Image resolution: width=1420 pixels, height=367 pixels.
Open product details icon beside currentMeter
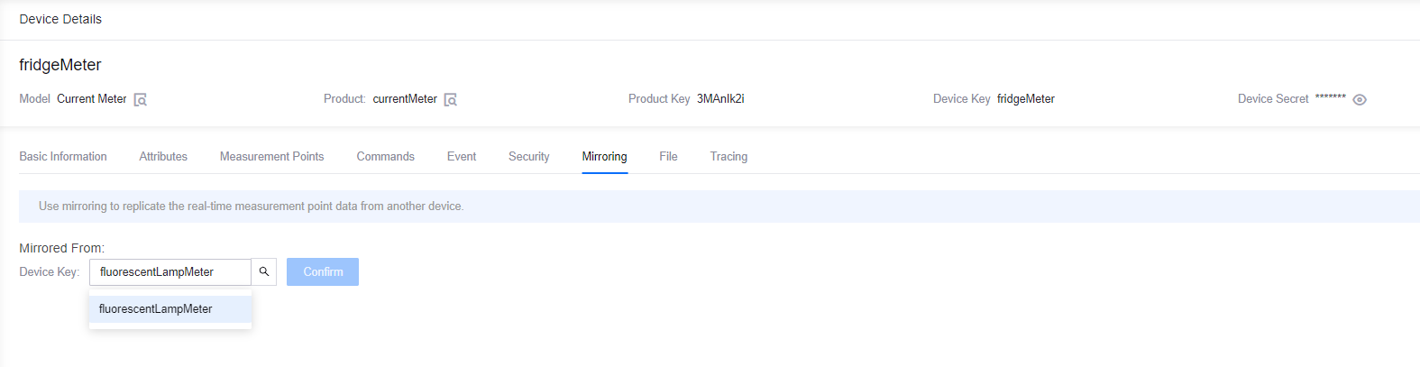[450, 100]
